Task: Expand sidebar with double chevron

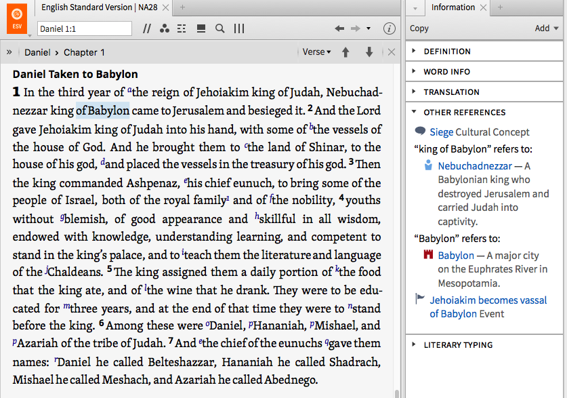Action: pyautogui.click(x=9, y=52)
